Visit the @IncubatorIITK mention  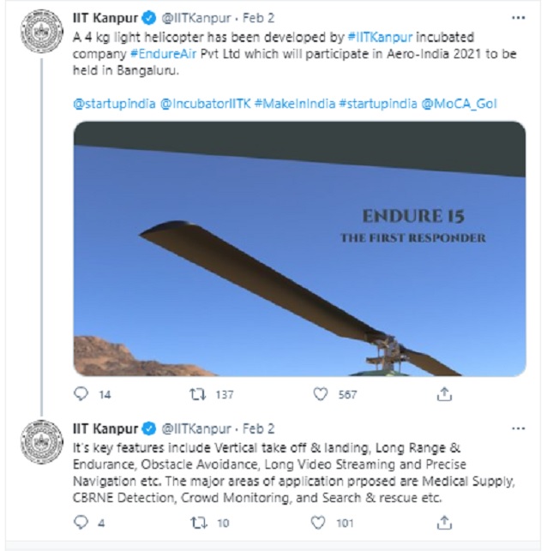click(x=204, y=104)
